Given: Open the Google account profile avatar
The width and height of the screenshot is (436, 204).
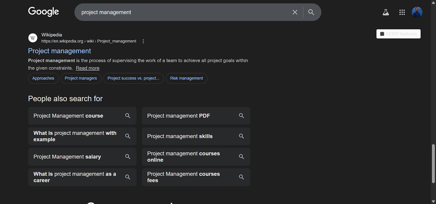Looking at the screenshot, I should click(417, 12).
